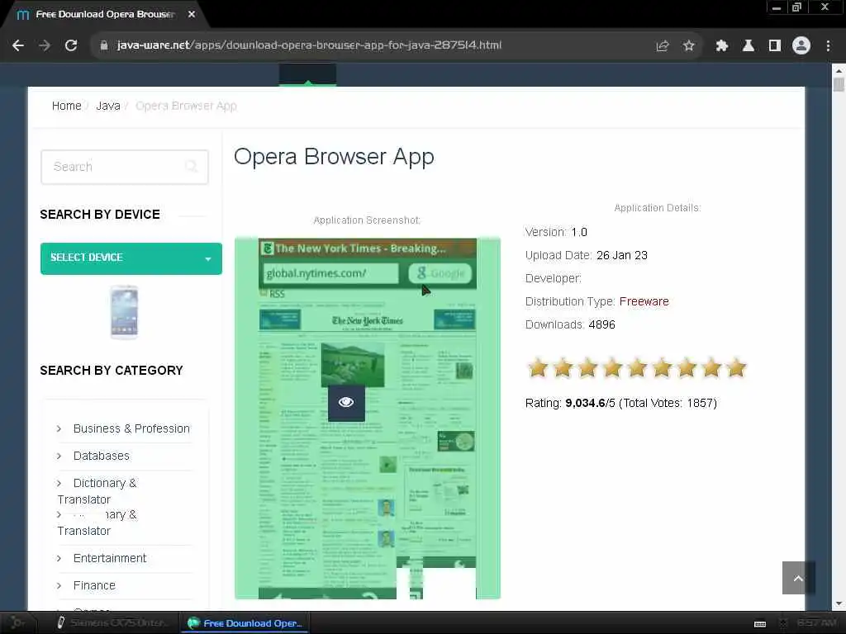Viewport: 846px width, 634px height.
Task: Click the scroll-to-top arrow button
Action: 799,578
